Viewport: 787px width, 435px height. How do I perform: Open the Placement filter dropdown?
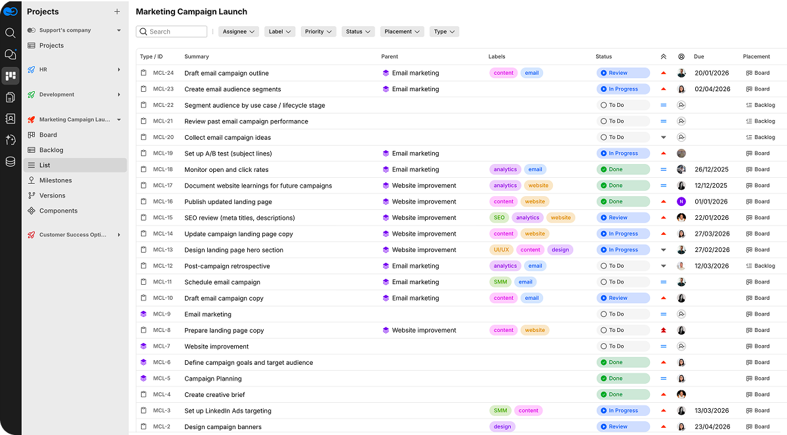click(x=402, y=31)
